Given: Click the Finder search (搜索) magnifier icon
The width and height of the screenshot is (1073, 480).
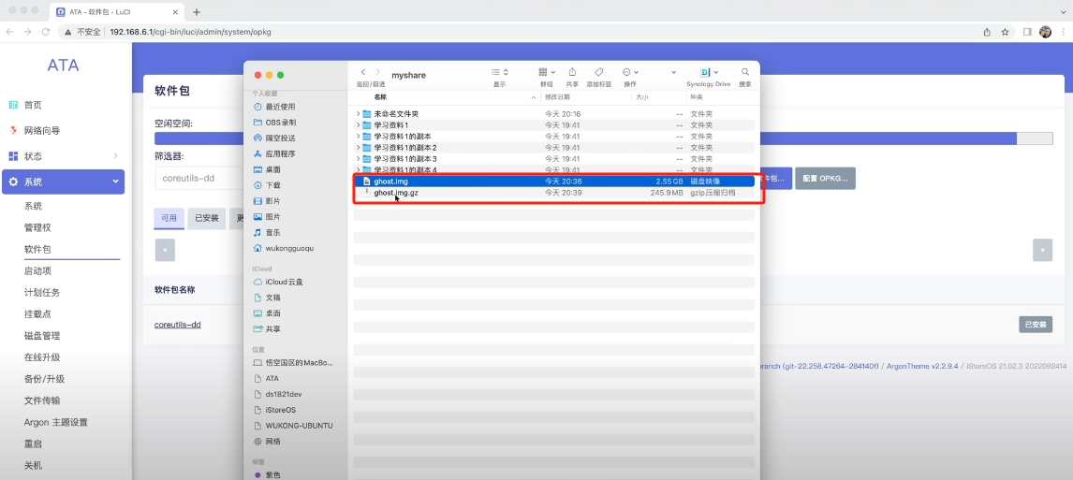Looking at the screenshot, I should [744, 72].
